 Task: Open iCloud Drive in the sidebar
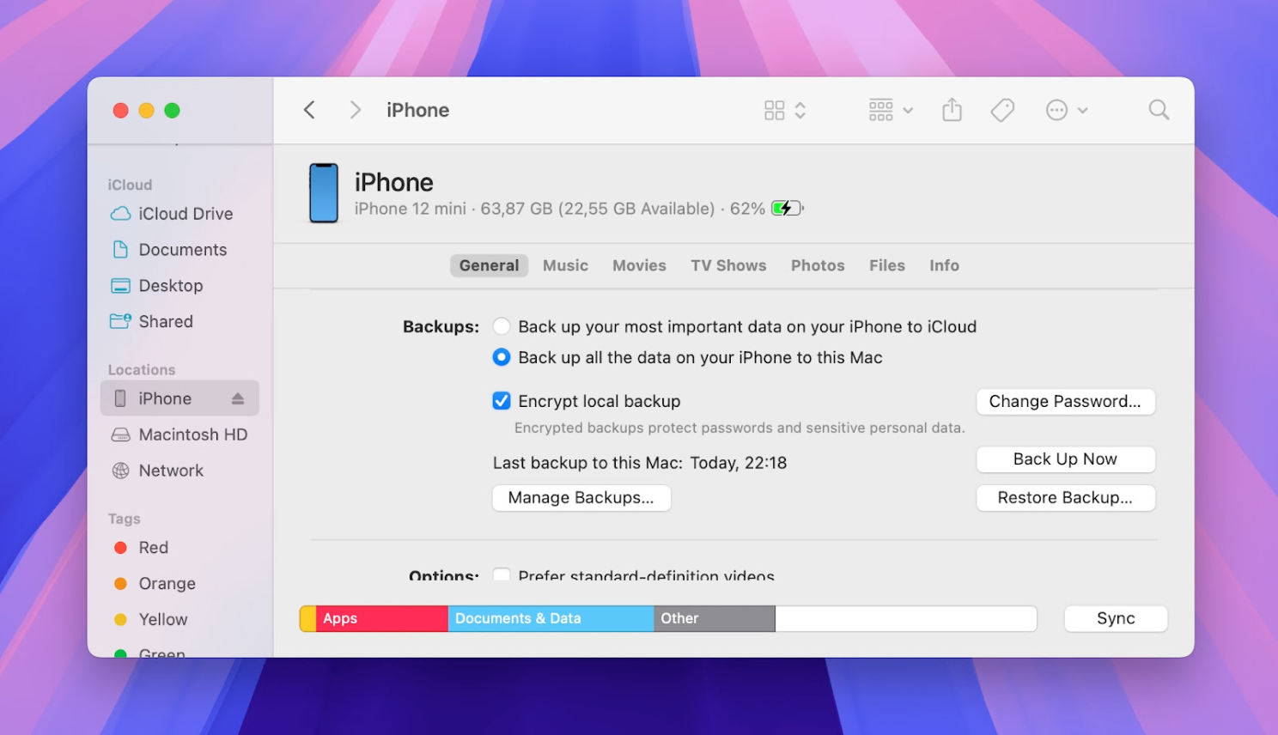172,214
